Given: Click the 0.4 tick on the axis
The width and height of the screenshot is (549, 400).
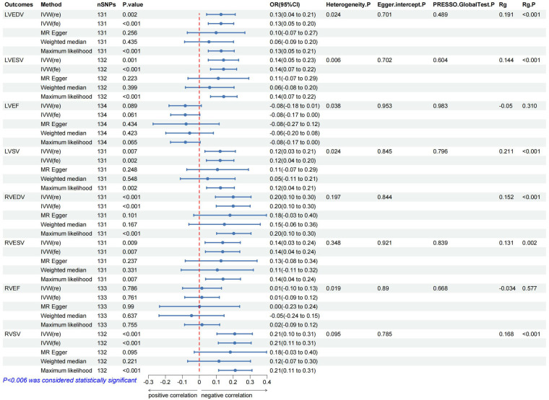Looking at the screenshot, I should pyautogui.click(x=267, y=382).
